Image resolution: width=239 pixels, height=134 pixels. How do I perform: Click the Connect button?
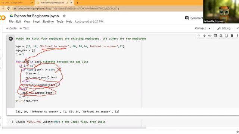pyautogui.click(x=200, y=28)
